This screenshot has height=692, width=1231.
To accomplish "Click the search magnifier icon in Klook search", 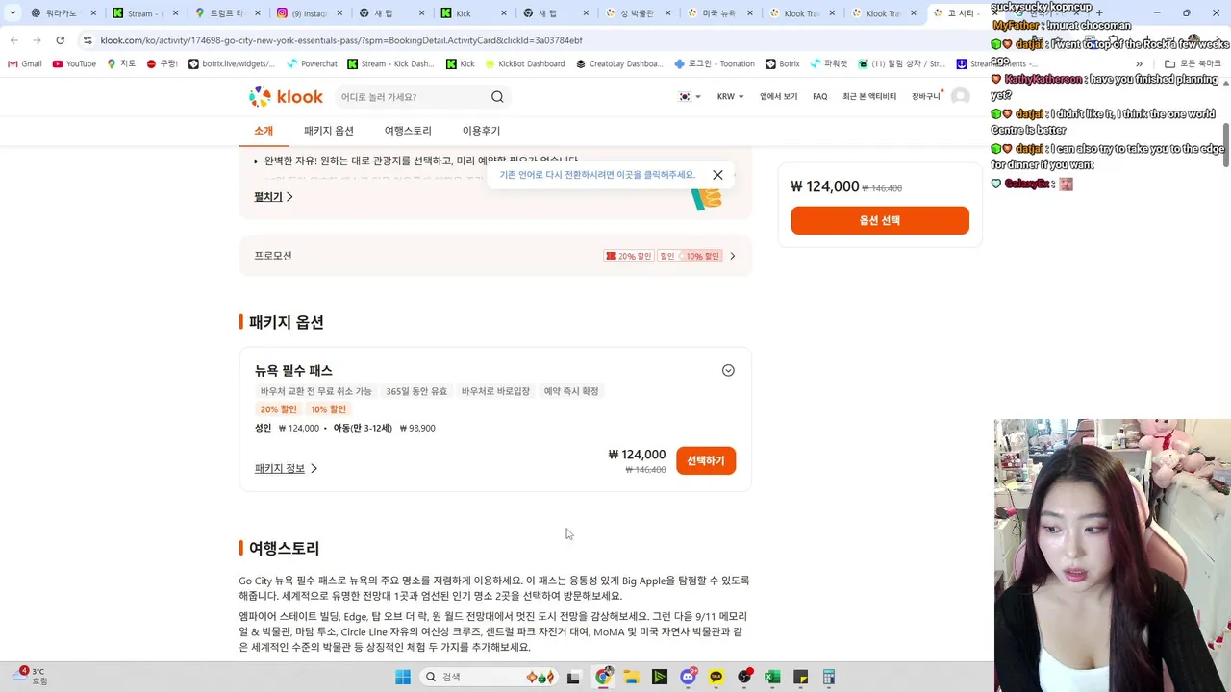I will coord(497,96).
